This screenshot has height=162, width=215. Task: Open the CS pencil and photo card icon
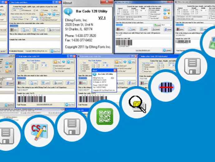click(x=39, y=132)
